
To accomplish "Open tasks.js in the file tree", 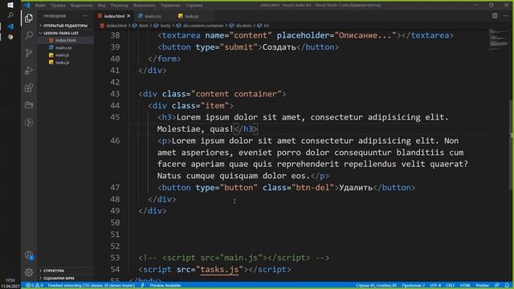I will (x=62, y=63).
